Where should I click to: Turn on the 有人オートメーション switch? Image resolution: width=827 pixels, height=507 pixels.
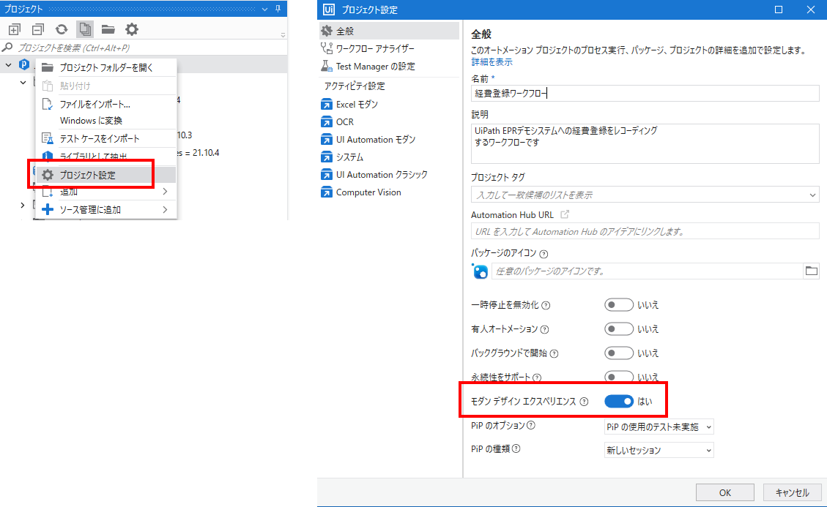(619, 329)
